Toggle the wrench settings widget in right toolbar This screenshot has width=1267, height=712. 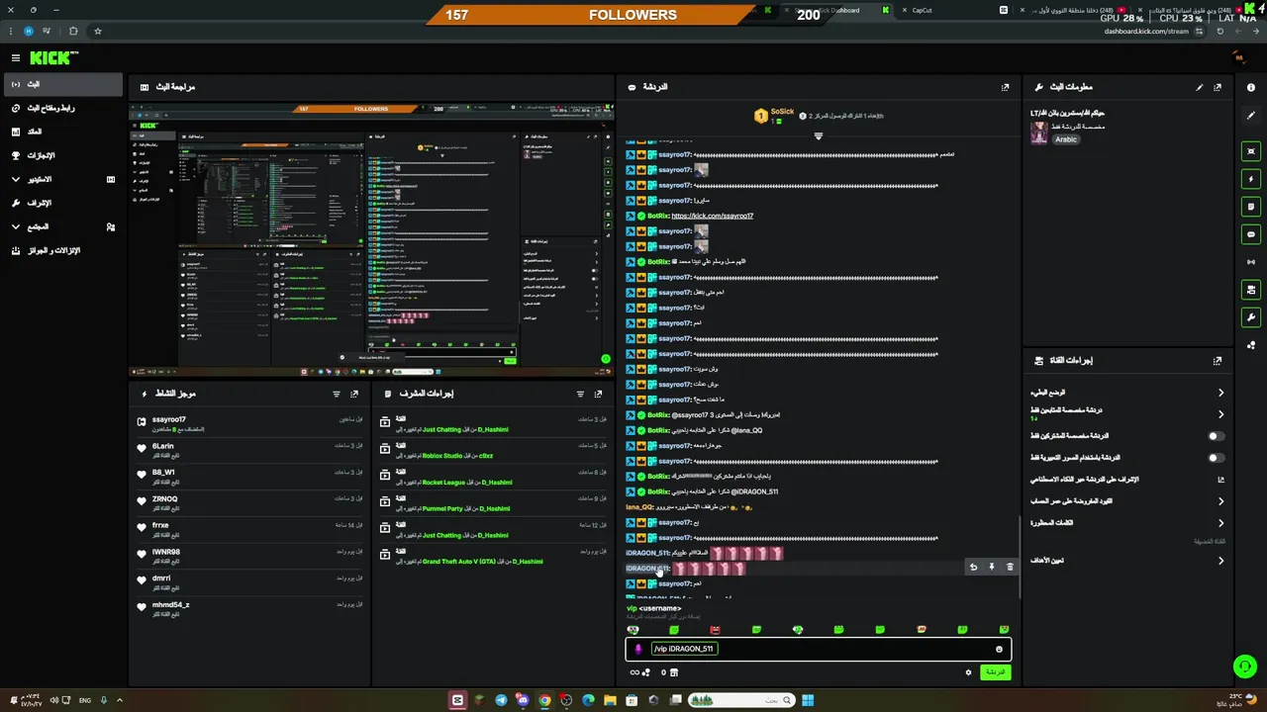pyautogui.click(x=1251, y=317)
